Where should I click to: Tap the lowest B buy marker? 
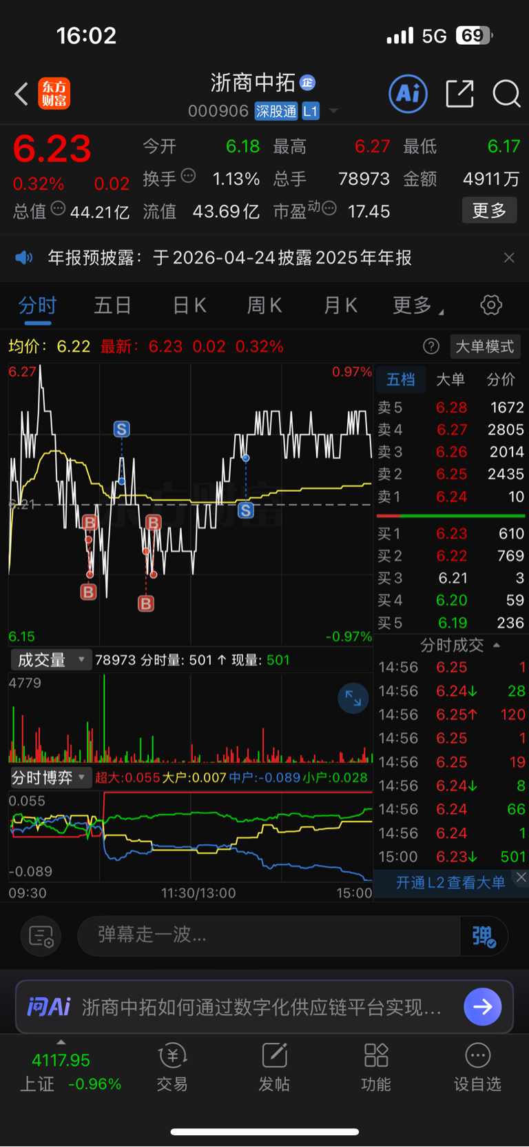(x=146, y=604)
